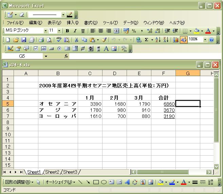The image size is (223, 194).
Task: Print the worksheet
Action: (x=41, y=40)
